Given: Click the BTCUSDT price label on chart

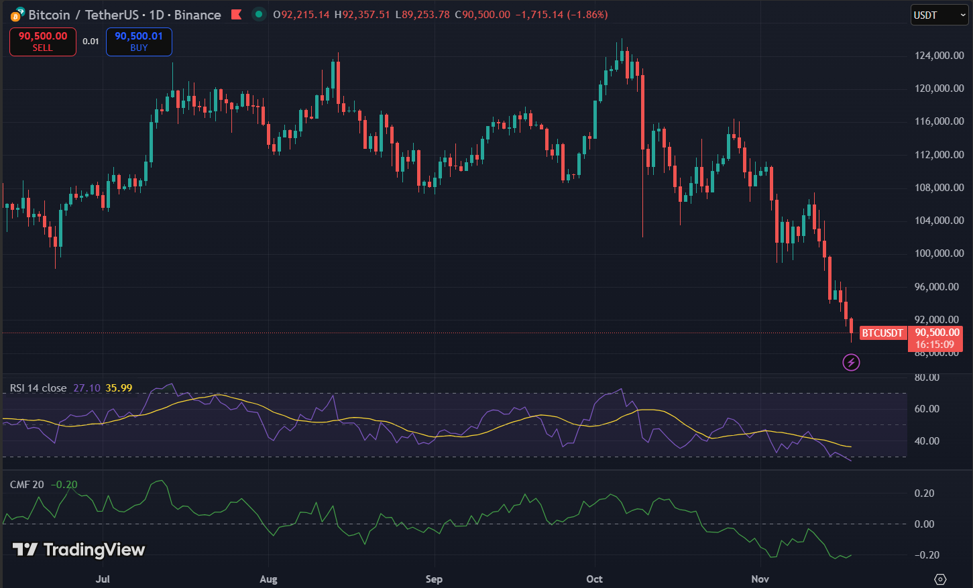Looking at the screenshot, I should (x=882, y=333).
